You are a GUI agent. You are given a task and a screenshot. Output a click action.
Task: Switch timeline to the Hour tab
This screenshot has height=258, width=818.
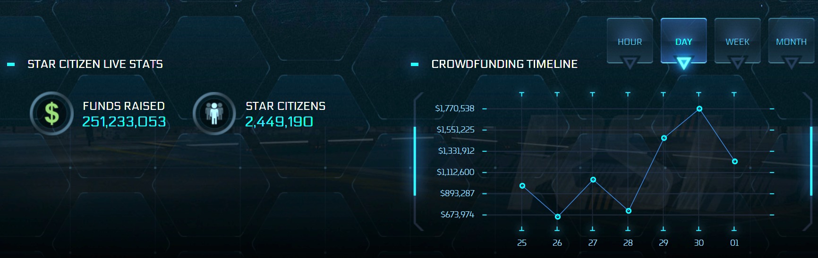[x=630, y=42]
